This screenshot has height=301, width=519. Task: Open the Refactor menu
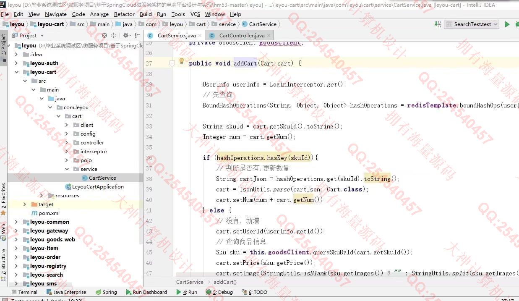(x=124, y=14)
